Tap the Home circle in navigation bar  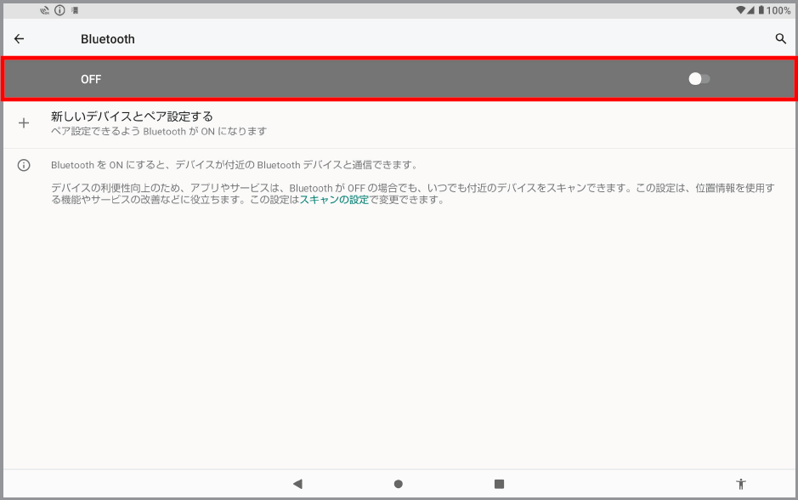pyautogui.click(x=399, y=484)
